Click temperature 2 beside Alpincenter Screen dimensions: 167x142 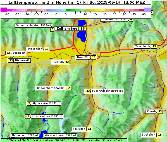point(29,103)
